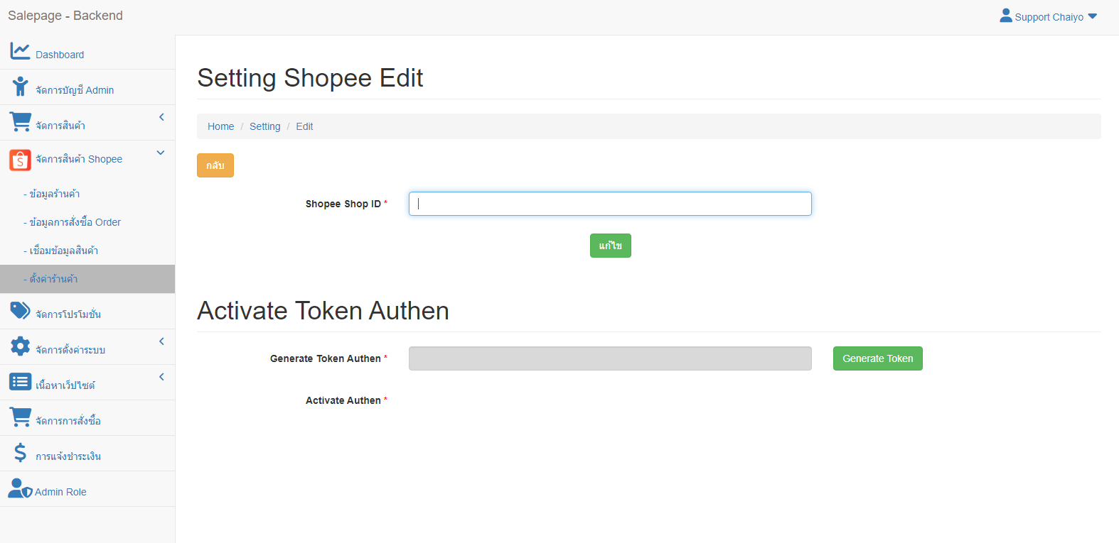Click the orange Shopee bag icon

point(20,160)
